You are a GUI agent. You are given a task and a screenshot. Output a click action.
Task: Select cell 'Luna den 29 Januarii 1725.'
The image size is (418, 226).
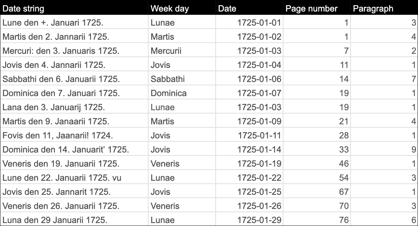pyautogui.click(x=74, y=220)
